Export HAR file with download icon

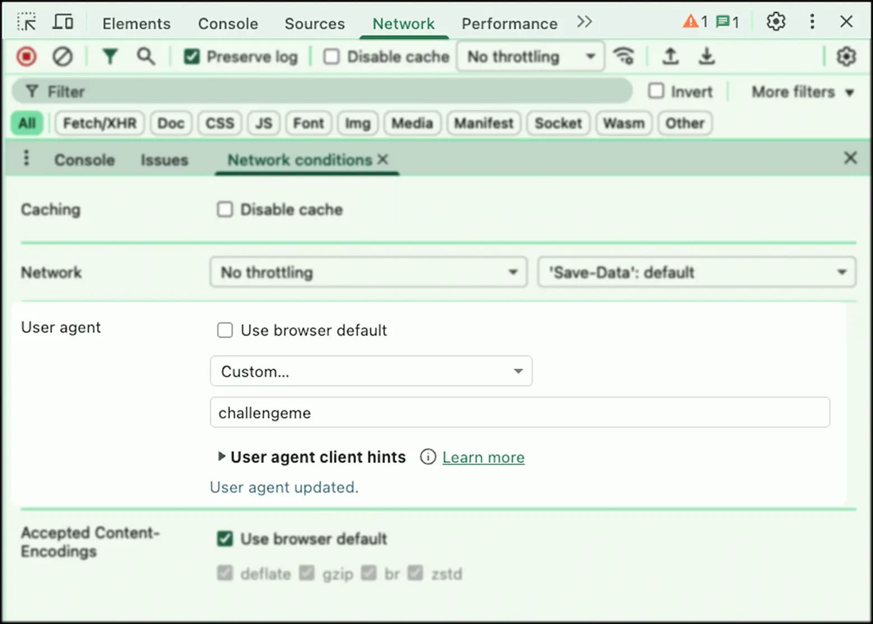[x=707, y=56]
